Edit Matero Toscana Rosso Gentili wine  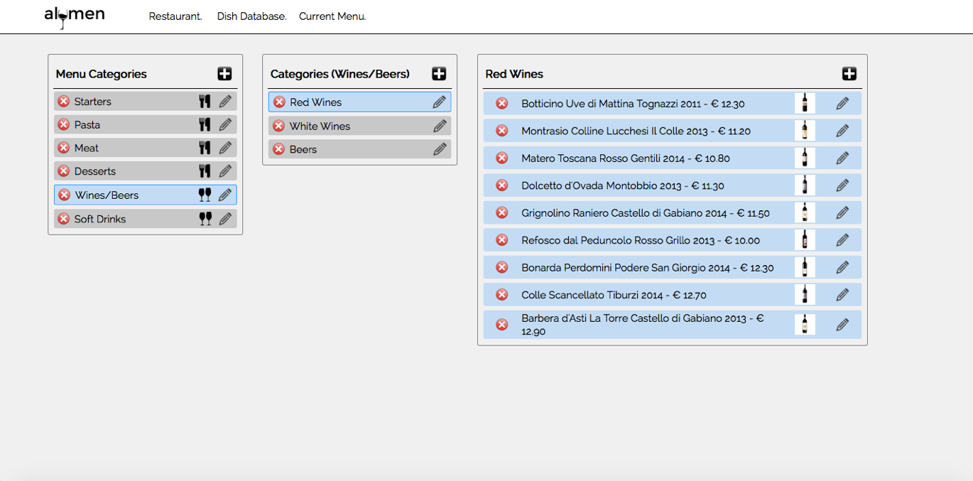point(842,158)
